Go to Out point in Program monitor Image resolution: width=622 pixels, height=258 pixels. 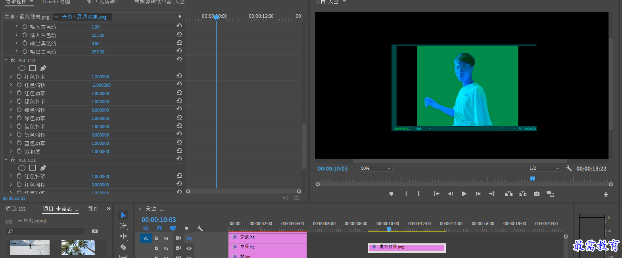(491, 193)
